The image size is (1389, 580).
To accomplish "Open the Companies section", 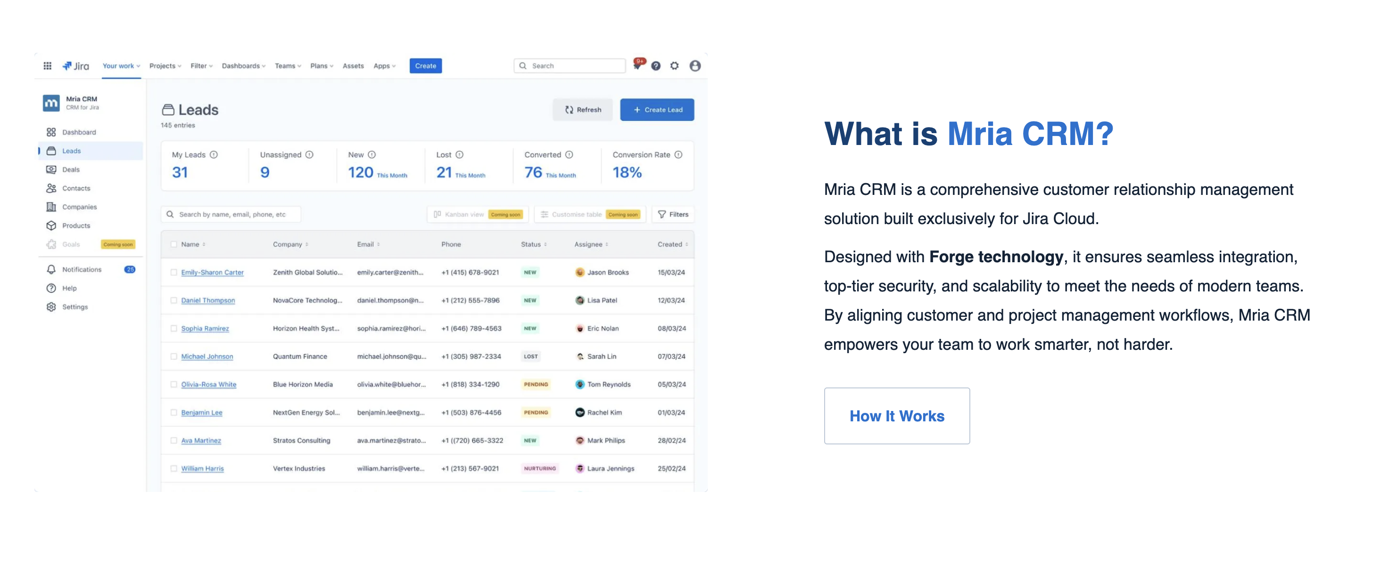I will point(79,207).
